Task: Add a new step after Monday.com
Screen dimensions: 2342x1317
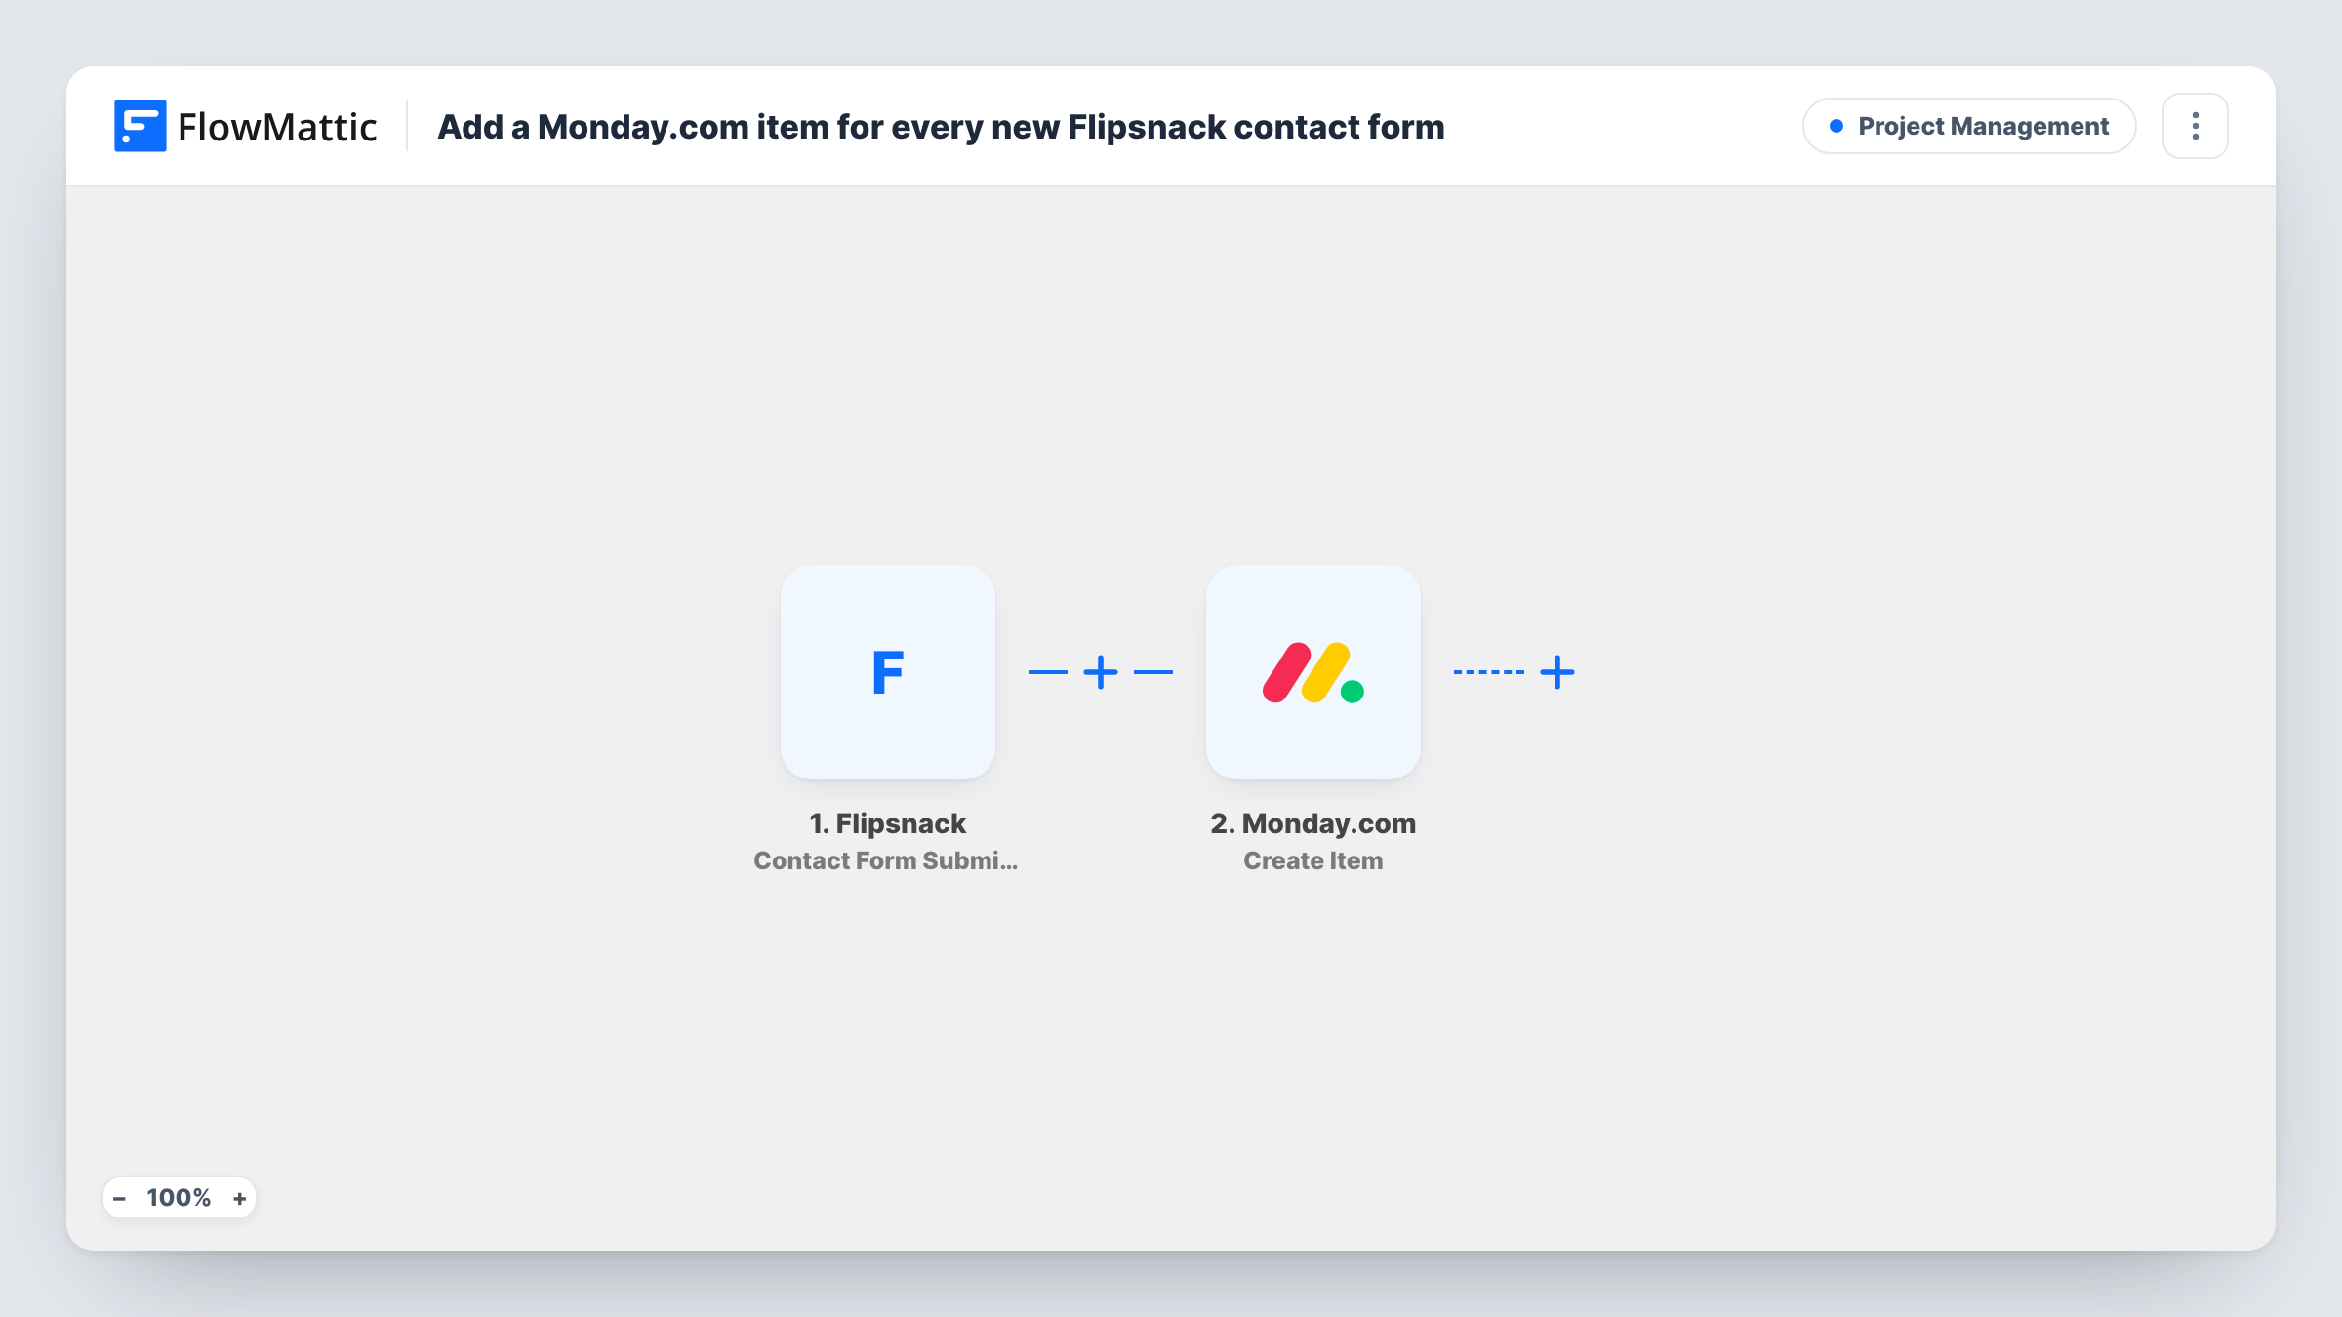Action: click(1556, 672)
